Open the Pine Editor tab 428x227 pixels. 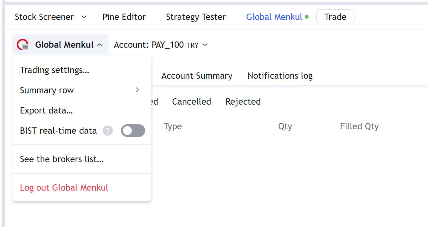point(124,17)
